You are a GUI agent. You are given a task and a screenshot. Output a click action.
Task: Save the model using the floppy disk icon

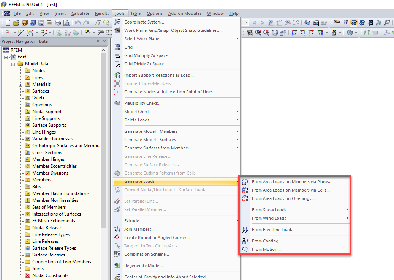coord(41,22)
